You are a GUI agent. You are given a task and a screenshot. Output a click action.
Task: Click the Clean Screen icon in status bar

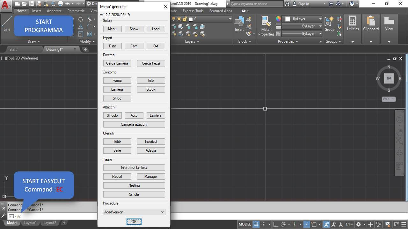[396, 224]
